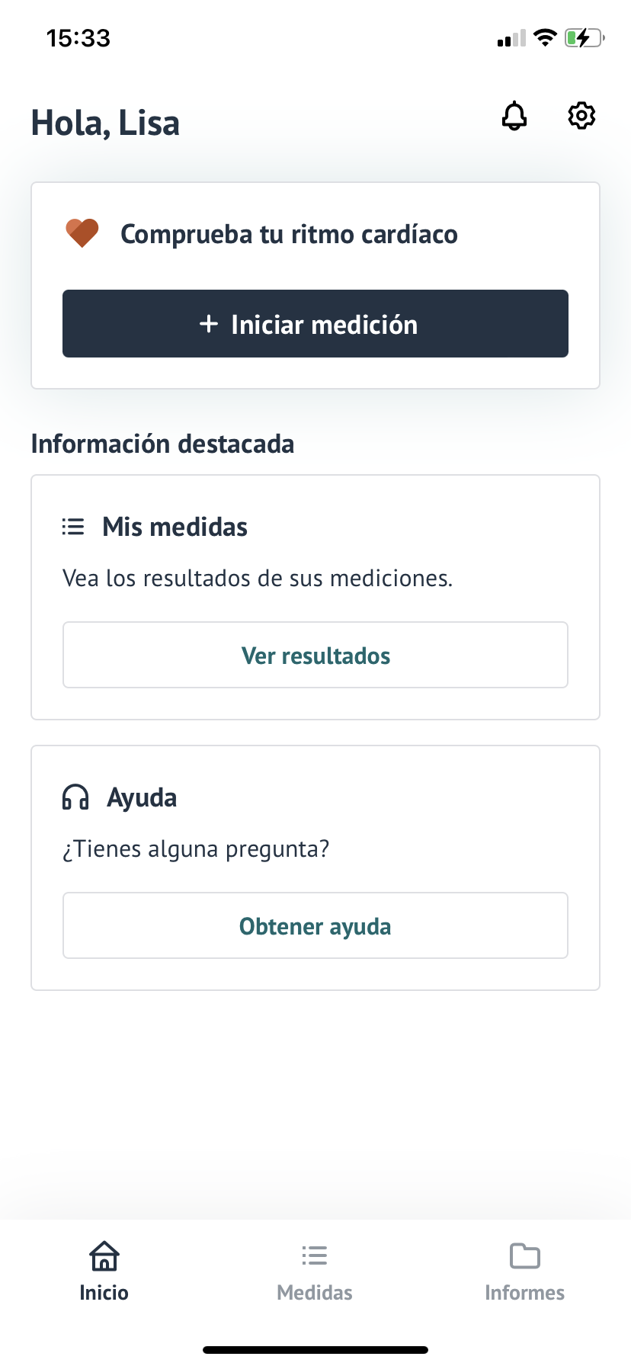This screenshot has height=1366, width=631.
Task: Tap the list icon next to Mis medidas
Action: 73,527
